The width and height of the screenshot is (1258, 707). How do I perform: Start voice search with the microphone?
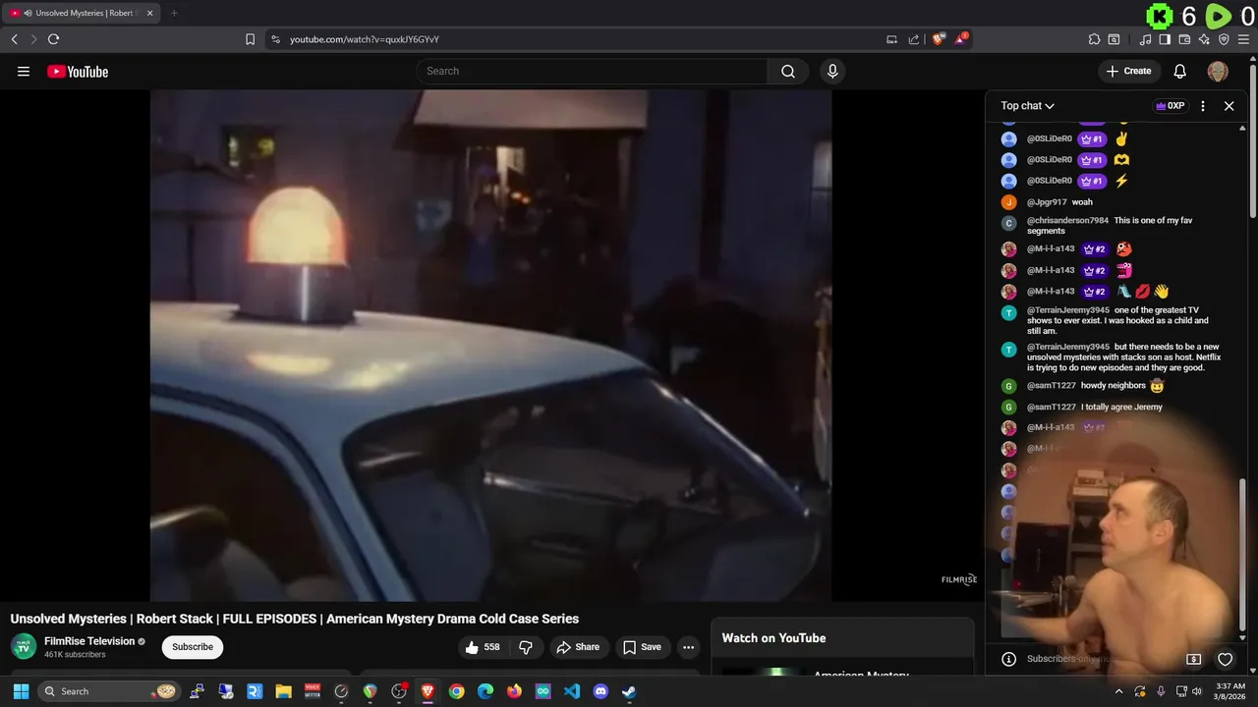coord(832,71)
